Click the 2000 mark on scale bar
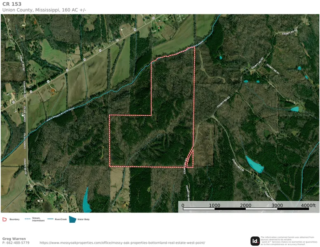The image size is (320, 247). pyautogui.click(x=246, y=205)
